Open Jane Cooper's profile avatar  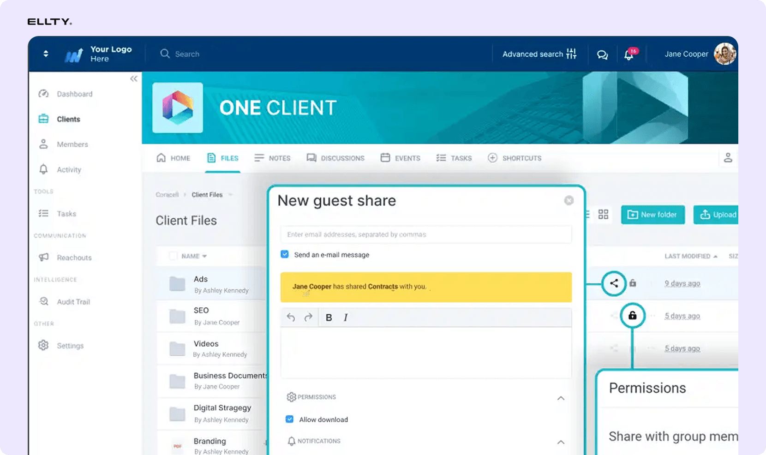[725, 54]
